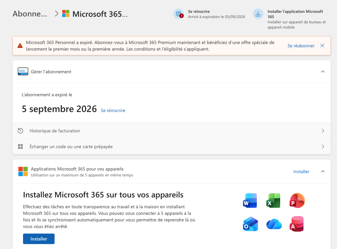Click the 5 septembre 2026 date
Viewport: 337px width, 249px height.
pos(59,109)
